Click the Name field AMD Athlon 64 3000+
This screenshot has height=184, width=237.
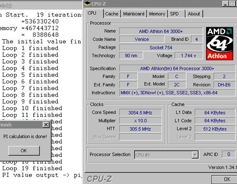coord(161,31)
